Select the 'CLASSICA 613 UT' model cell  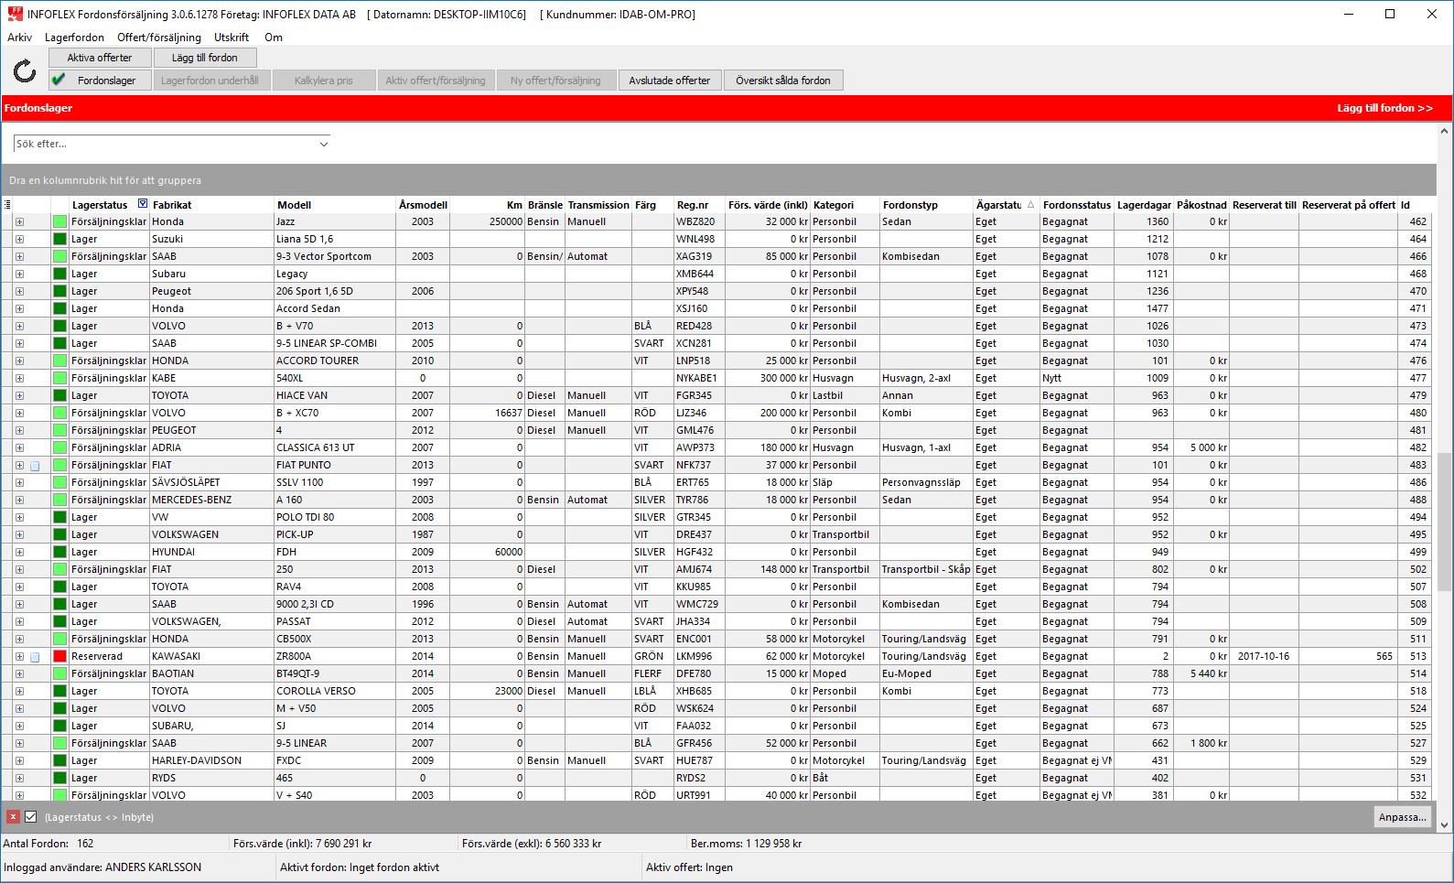tap(335, 448)
